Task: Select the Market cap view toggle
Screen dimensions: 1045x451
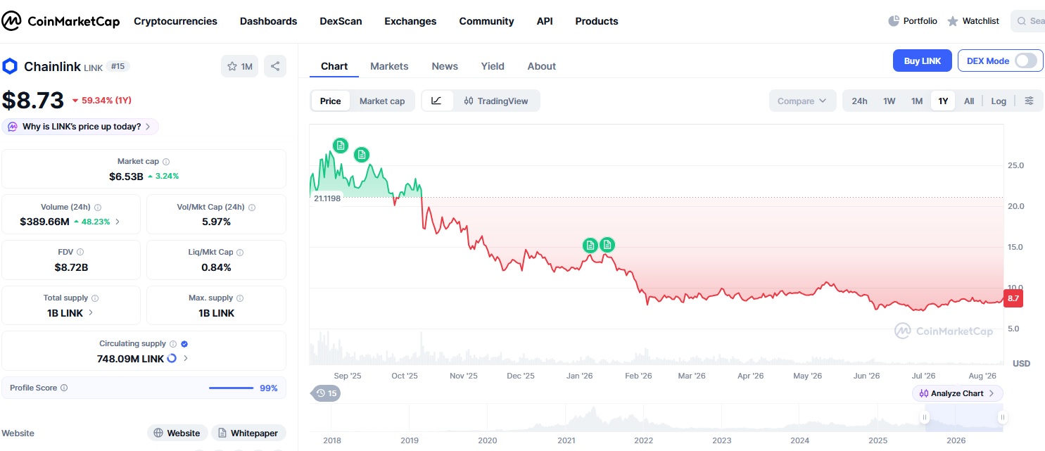Action: coord(382,101)
